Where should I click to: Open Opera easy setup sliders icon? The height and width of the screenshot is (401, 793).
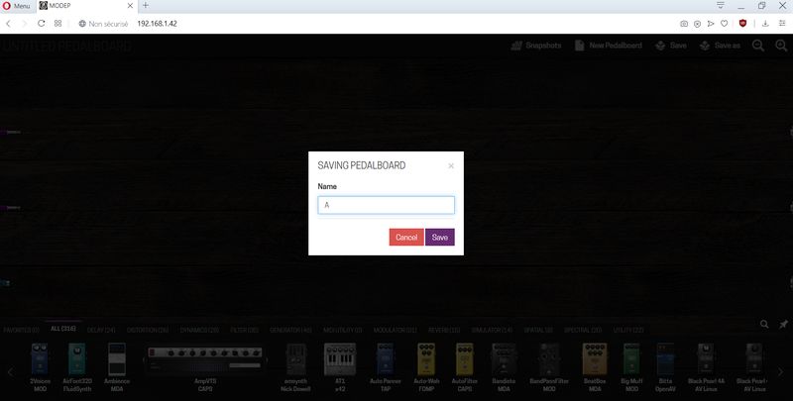(x=782, y=24)
